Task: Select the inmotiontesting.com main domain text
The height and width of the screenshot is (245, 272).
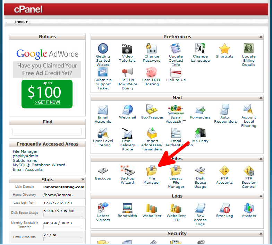Action: pyautogui.click(x=64, y=187)
